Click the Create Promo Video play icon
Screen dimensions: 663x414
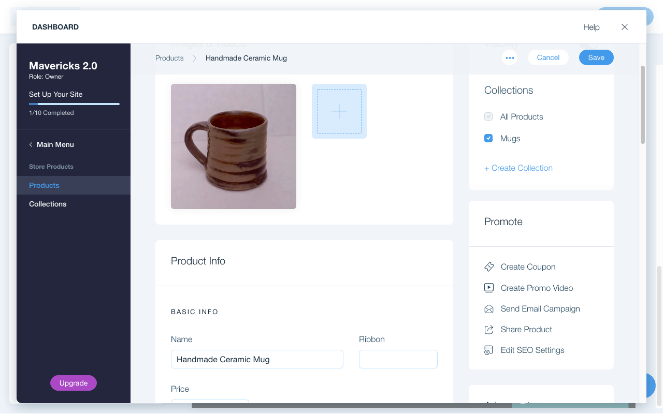(x=489, y=288)
